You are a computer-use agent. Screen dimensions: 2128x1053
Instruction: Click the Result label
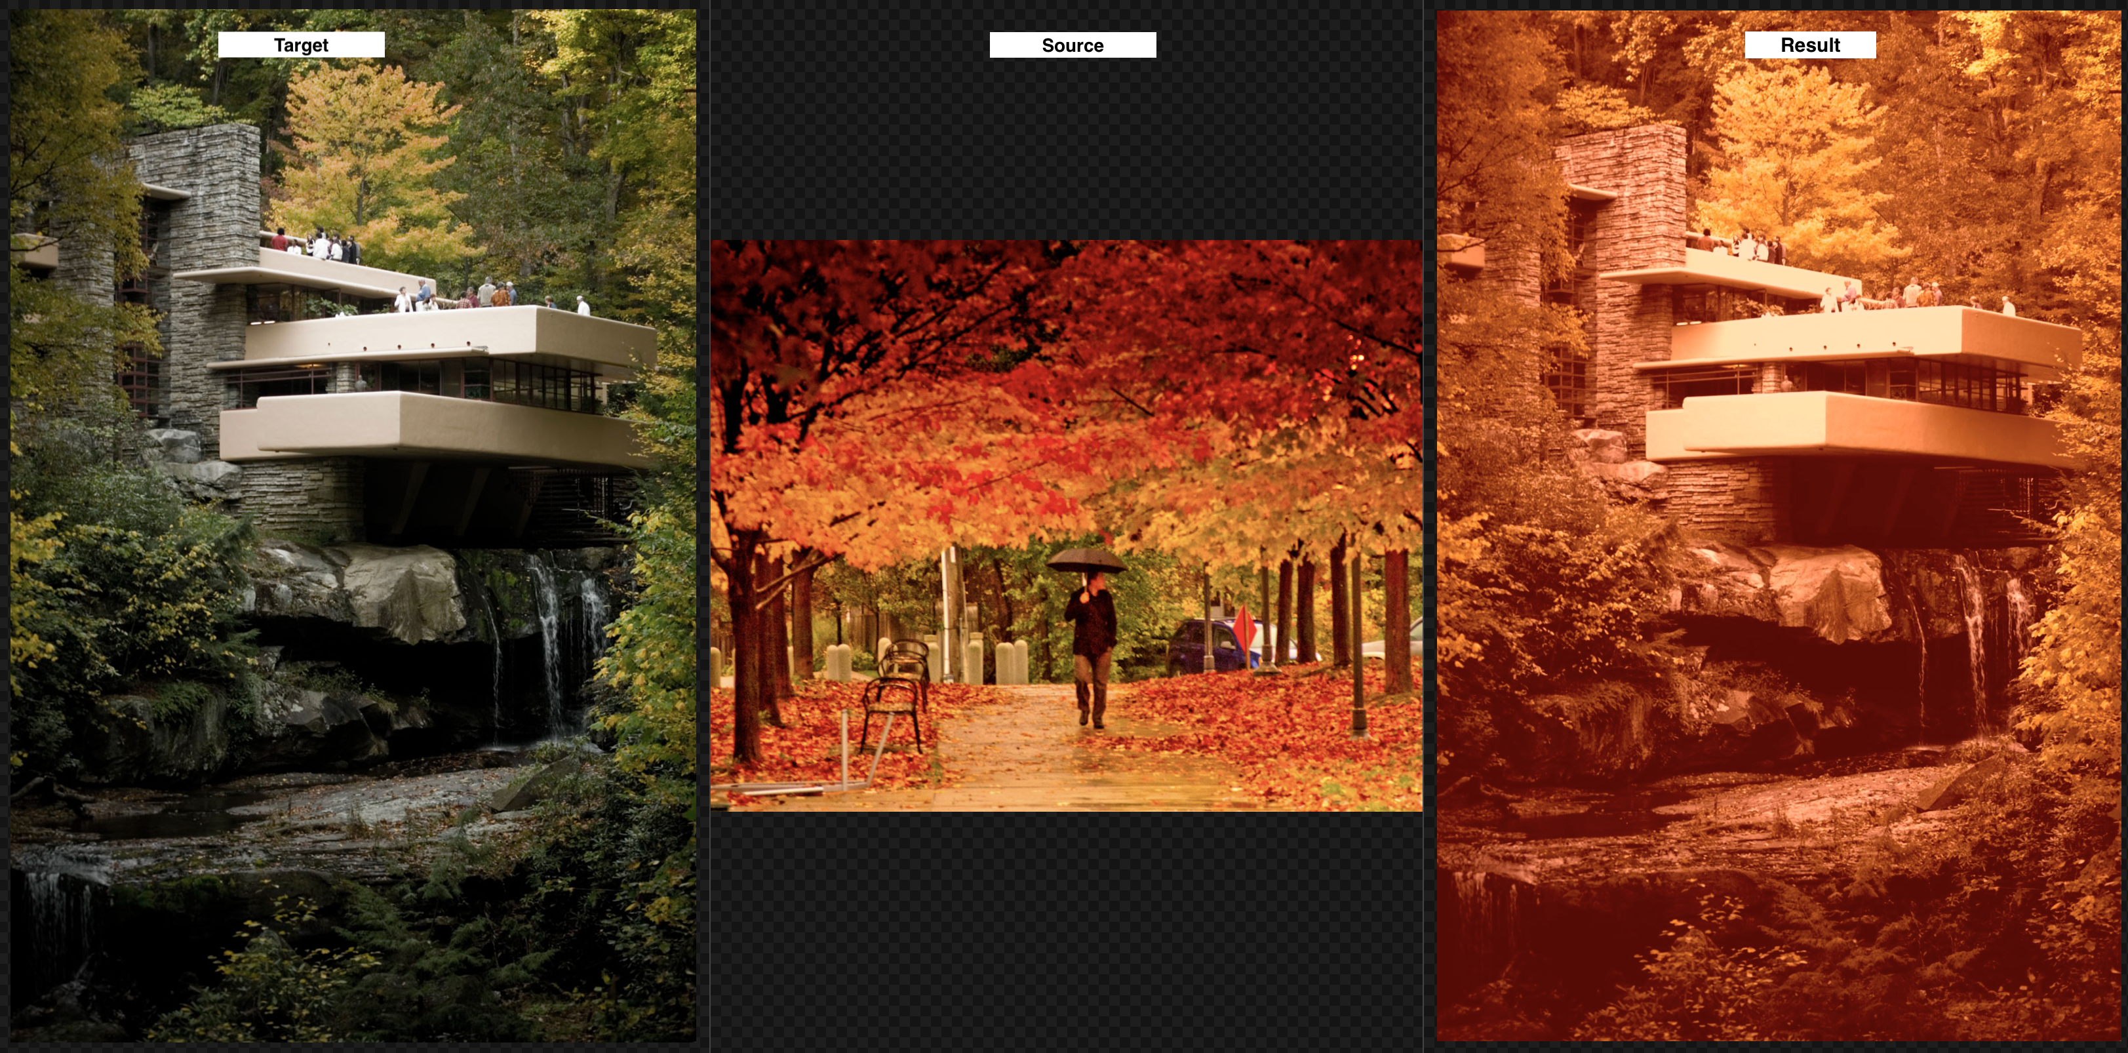point(1809,45)
